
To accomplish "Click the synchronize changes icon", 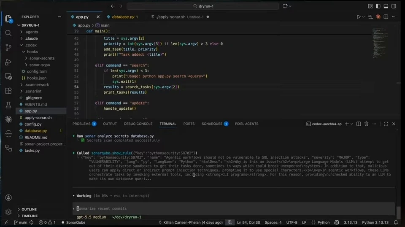I will [x=32, y=222].
